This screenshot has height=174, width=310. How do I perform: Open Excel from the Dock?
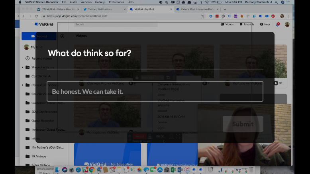[173, 170]
